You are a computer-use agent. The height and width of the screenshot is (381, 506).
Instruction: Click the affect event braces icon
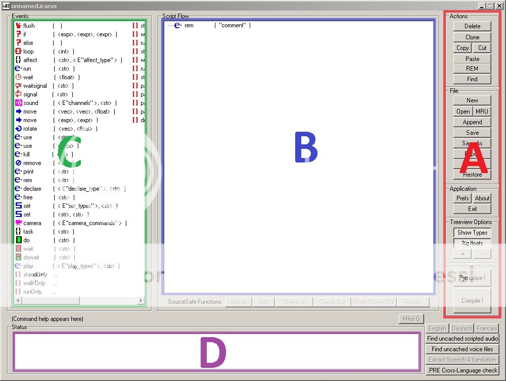(18, 60)
